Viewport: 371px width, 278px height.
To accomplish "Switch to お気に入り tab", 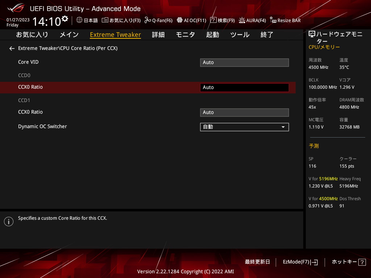I will 32,35.
